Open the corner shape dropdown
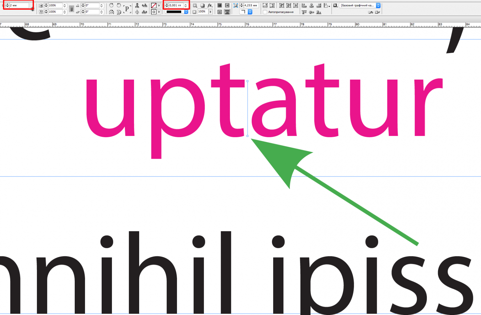The width and height of the screenshot is (481, 315). (x=250, y=12)
